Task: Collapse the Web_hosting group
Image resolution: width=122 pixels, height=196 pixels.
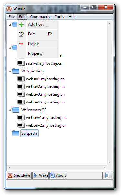Action: pyautogui.click(x=10, y=71)
